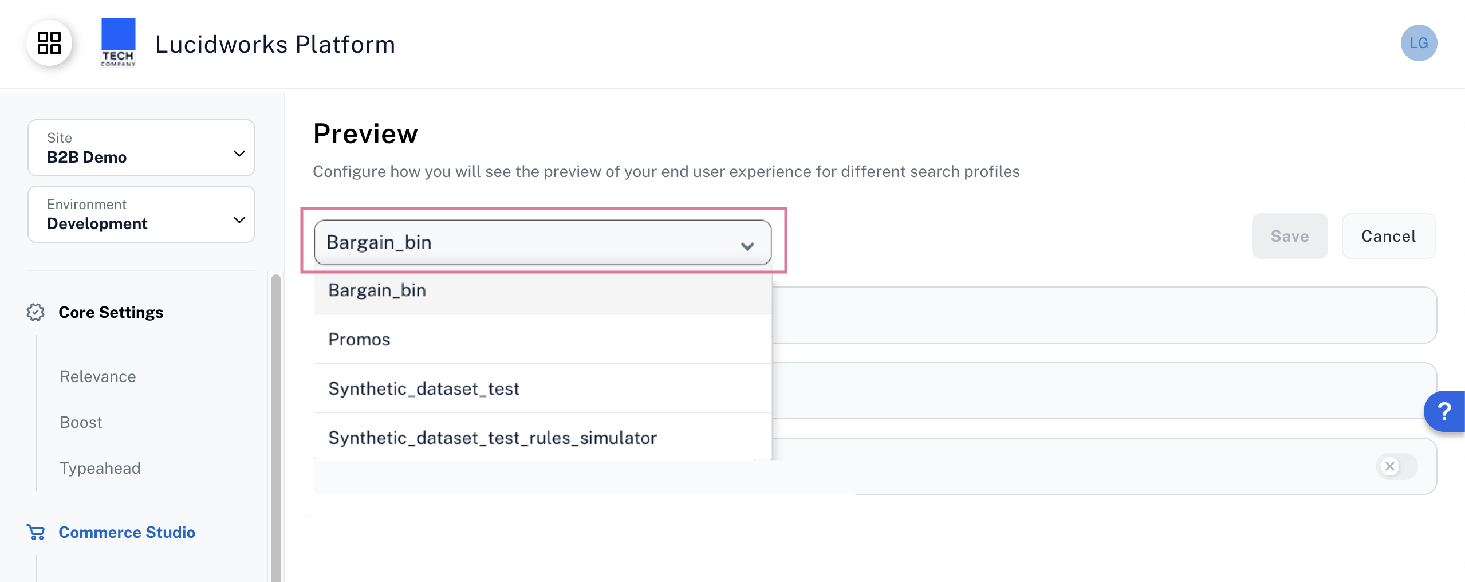The image size is (1465, 582).
Task: Click the Cancel button
Action: [1388, 236]
